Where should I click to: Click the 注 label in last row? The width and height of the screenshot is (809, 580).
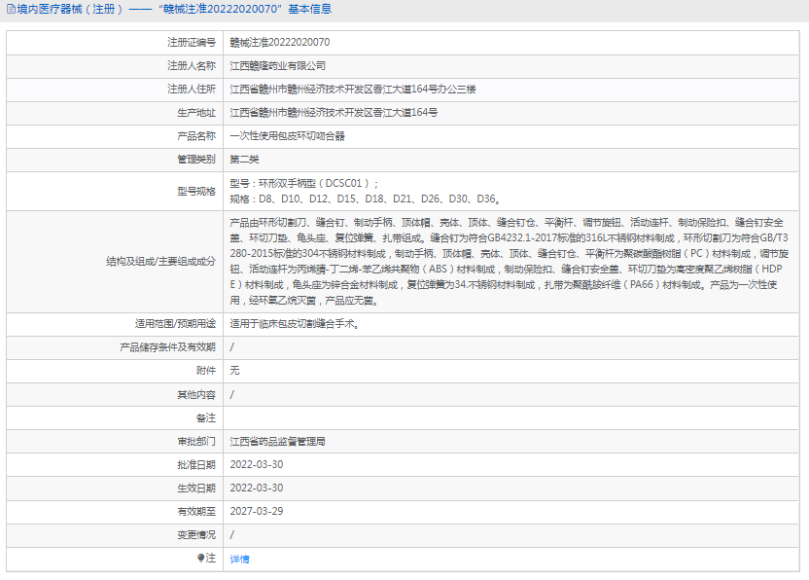point(210,558)
